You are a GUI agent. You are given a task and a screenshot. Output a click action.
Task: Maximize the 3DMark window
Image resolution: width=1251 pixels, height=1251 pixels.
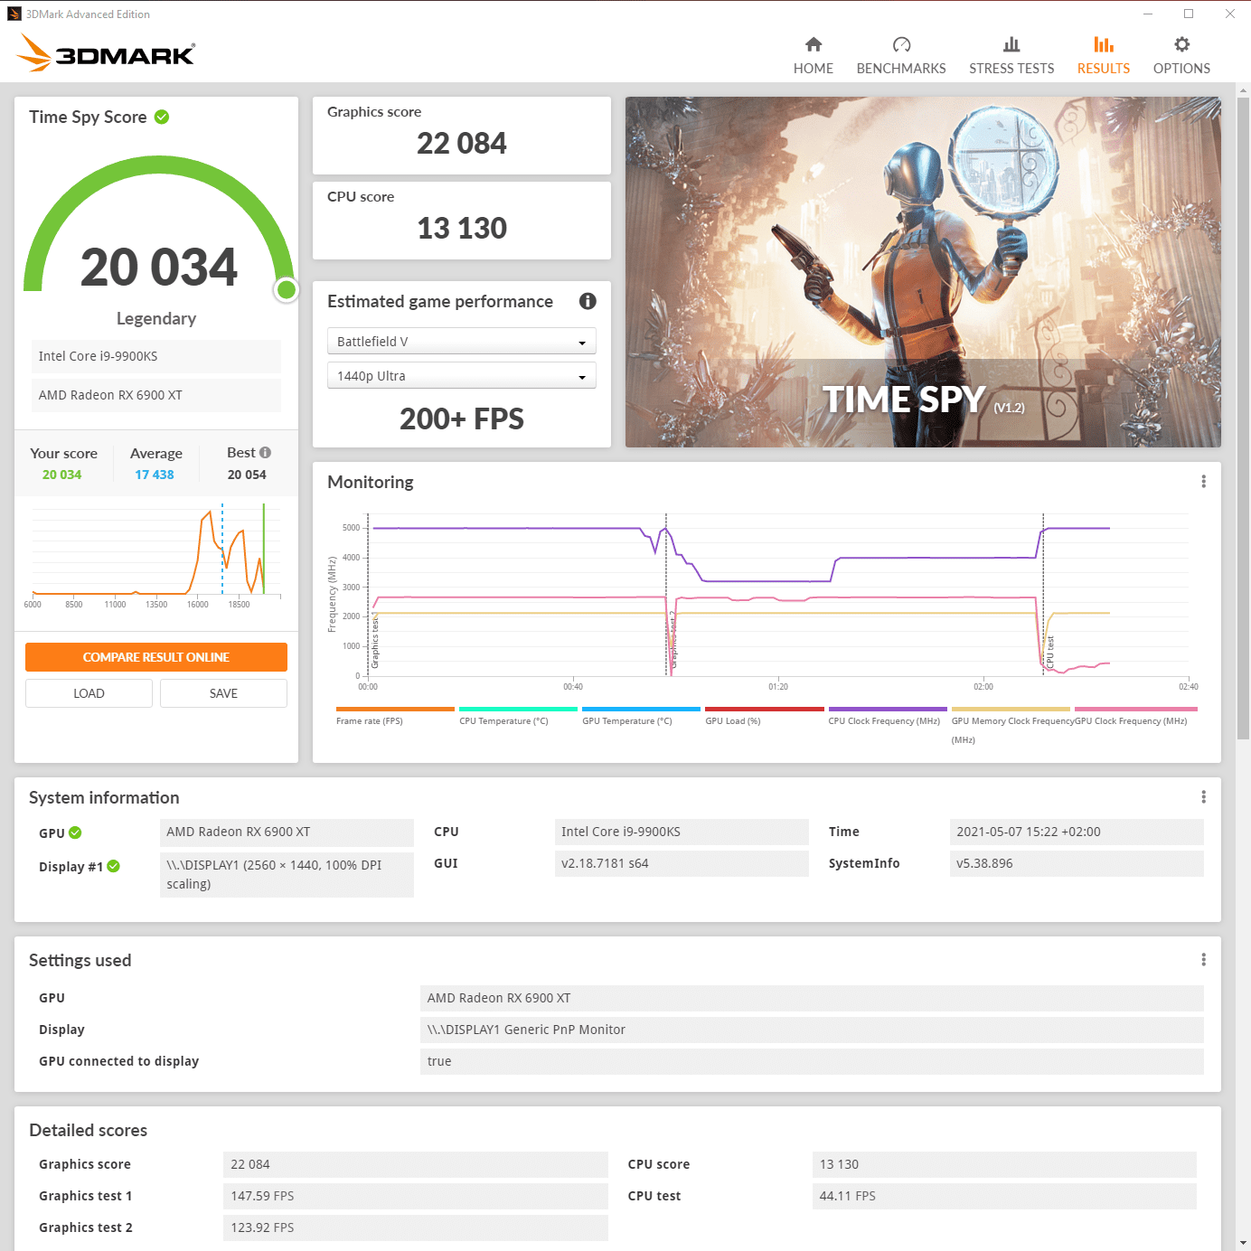click(x=1189, y=14)
